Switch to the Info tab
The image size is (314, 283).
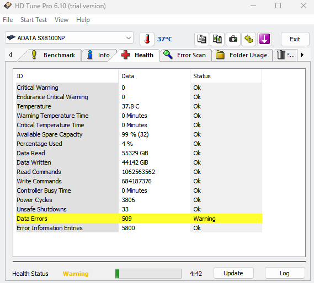point(98,55)
